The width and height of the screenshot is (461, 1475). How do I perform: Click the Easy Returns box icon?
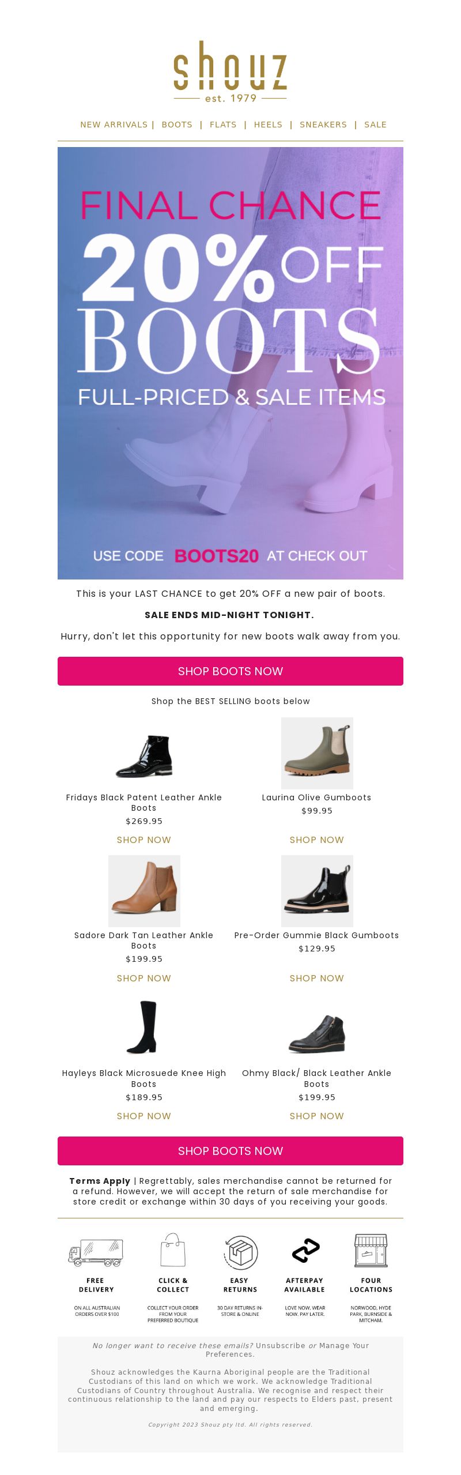click(x=240, y=1252)
